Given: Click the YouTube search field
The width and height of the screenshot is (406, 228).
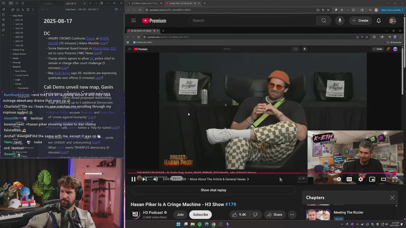Looking at the screenshot, I should coord(252,21).
